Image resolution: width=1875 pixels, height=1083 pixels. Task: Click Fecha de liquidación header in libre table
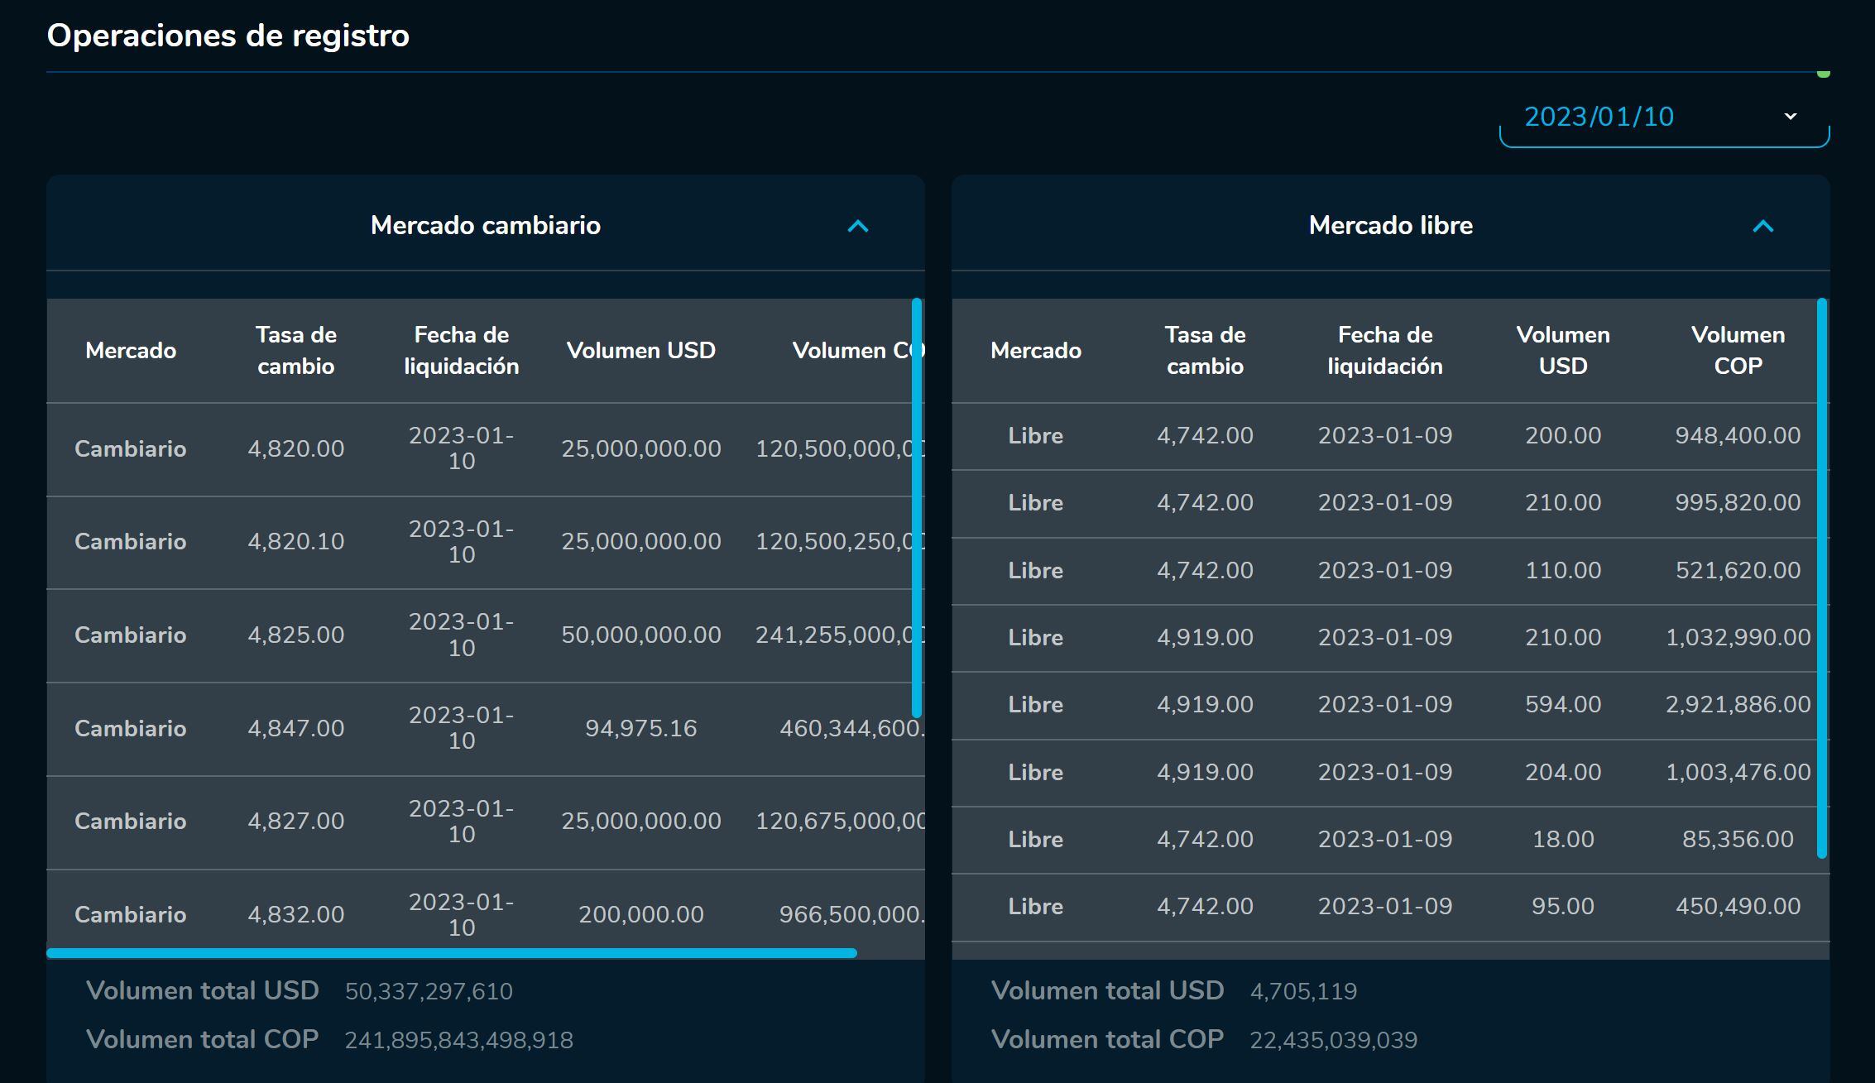point(1384,350)
